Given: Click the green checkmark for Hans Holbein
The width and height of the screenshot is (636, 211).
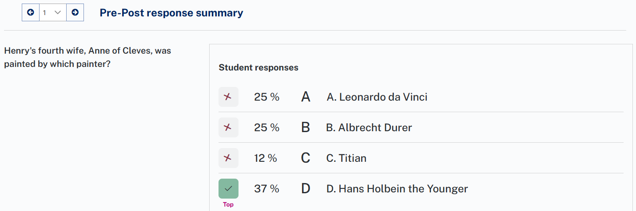Looking at the screenshot, I should pyautogui.click(x=228, y=188).
